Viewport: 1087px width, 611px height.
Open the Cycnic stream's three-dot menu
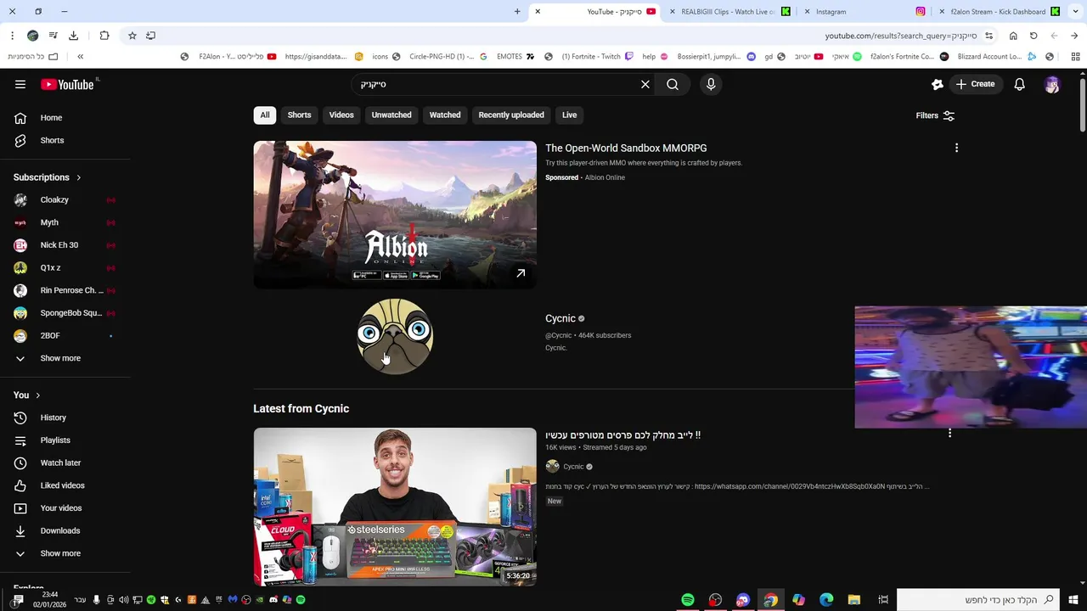pyautogui.click(x=949, y=434)
